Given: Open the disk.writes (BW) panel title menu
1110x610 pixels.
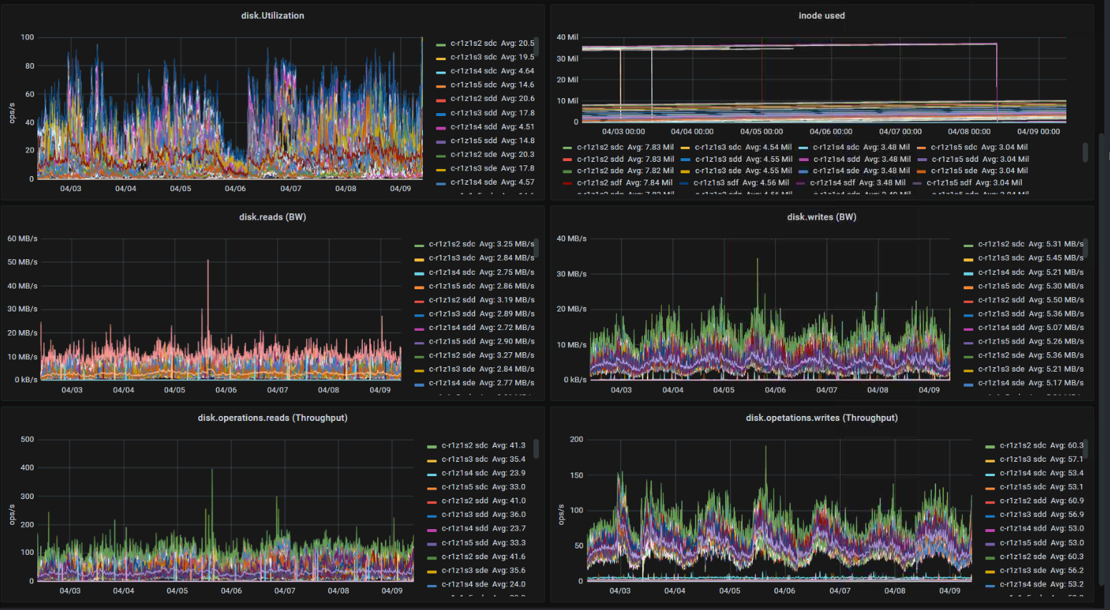Looking at the screenshot, I should 821,217.
